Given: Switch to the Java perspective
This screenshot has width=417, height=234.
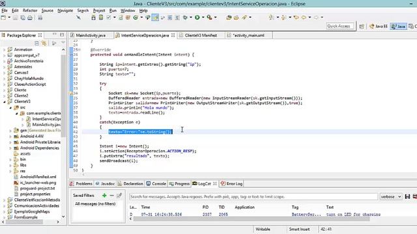Looking at the screenshot, I should 398,26.
